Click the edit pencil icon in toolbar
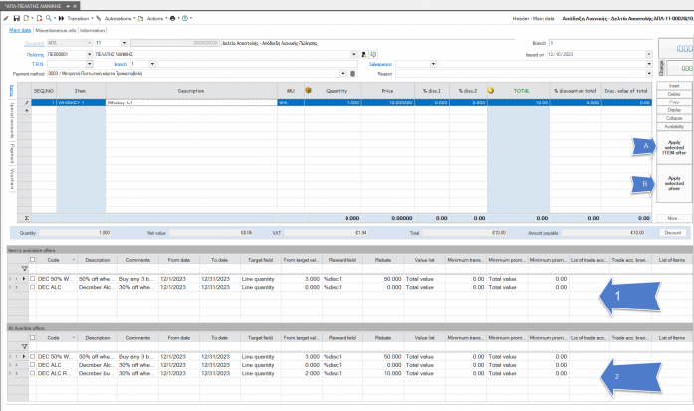 [x=6, y=18]
